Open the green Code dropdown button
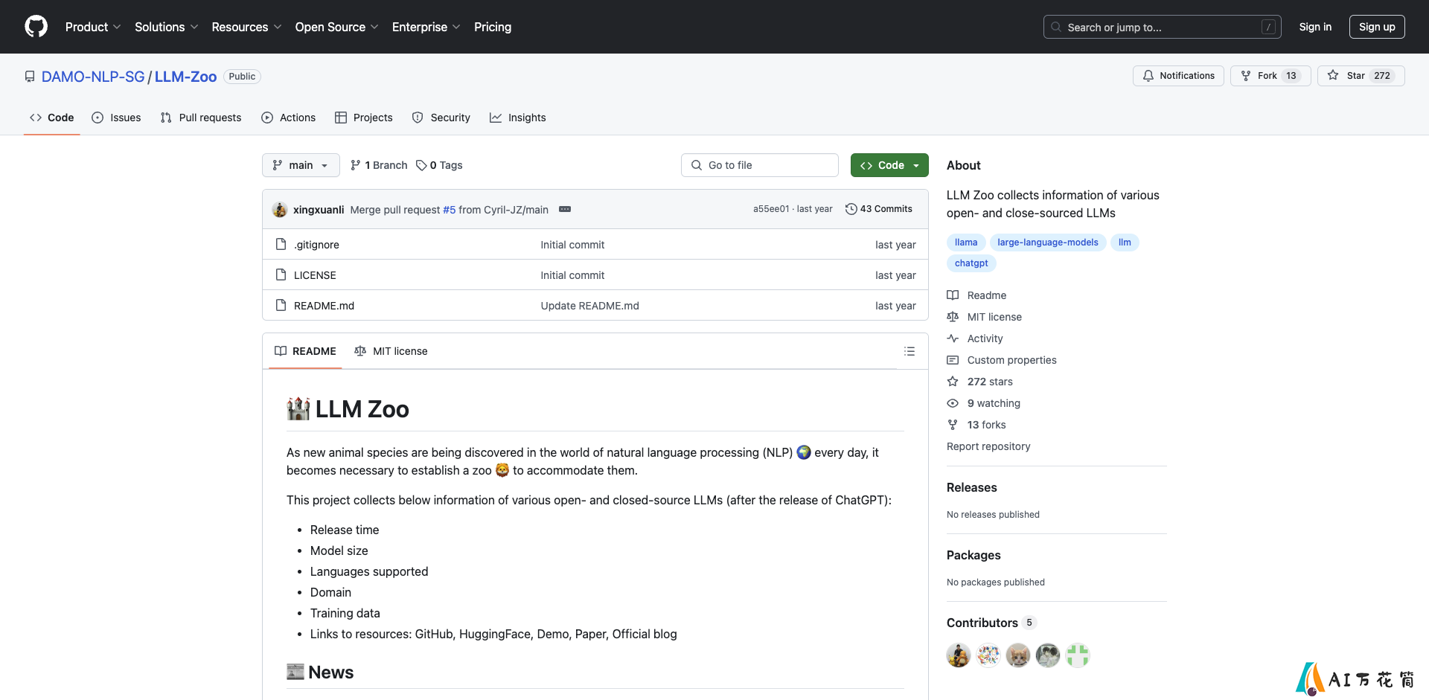Screen dimensions: 1429x700 [889, 165]
